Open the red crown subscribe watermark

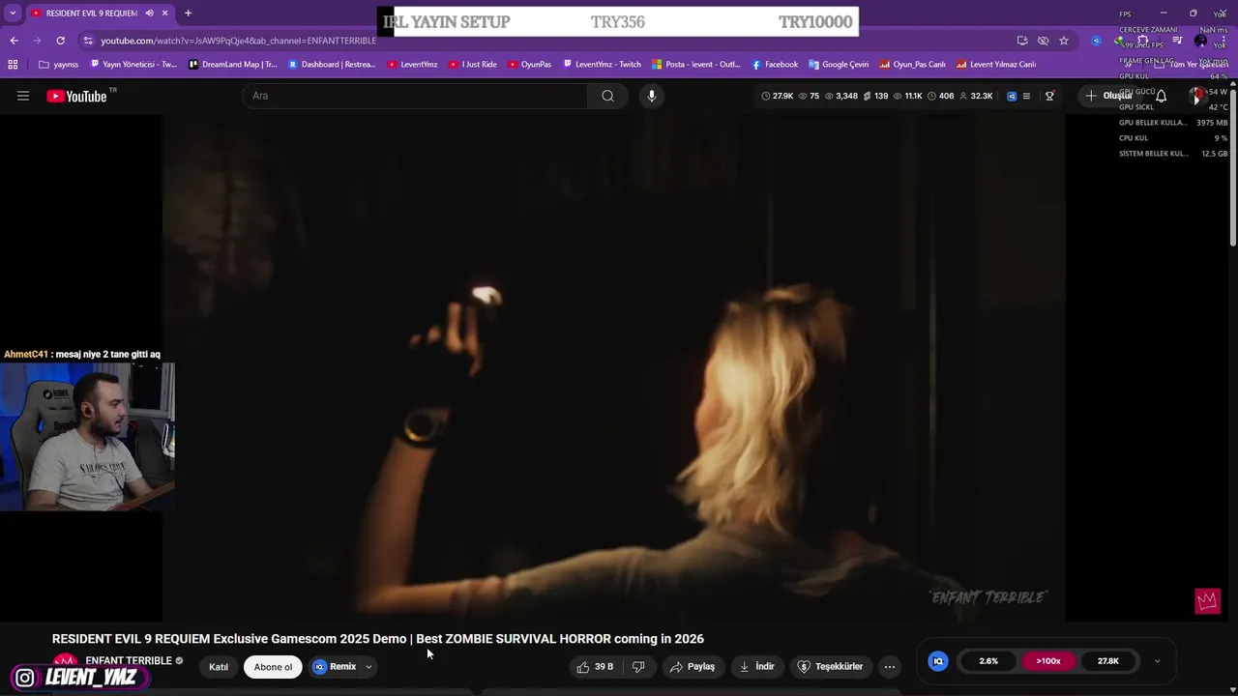(1207, 601)
